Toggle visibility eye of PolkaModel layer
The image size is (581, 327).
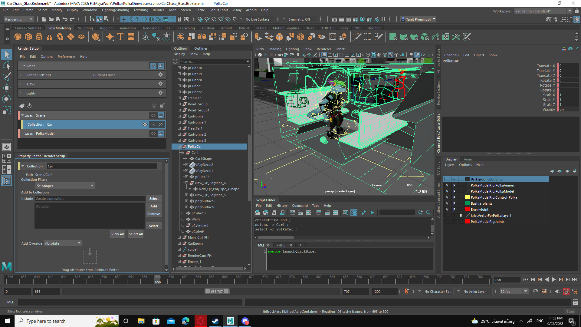click(153, 134)
